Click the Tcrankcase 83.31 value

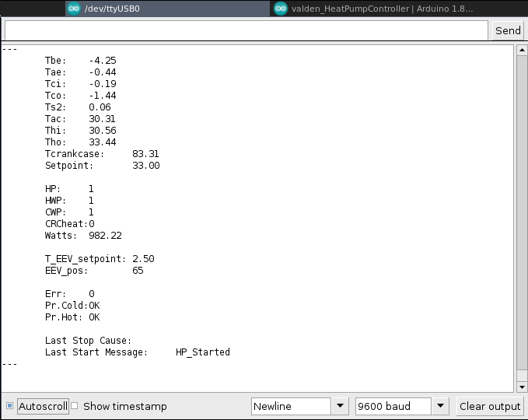coord(145,154)
